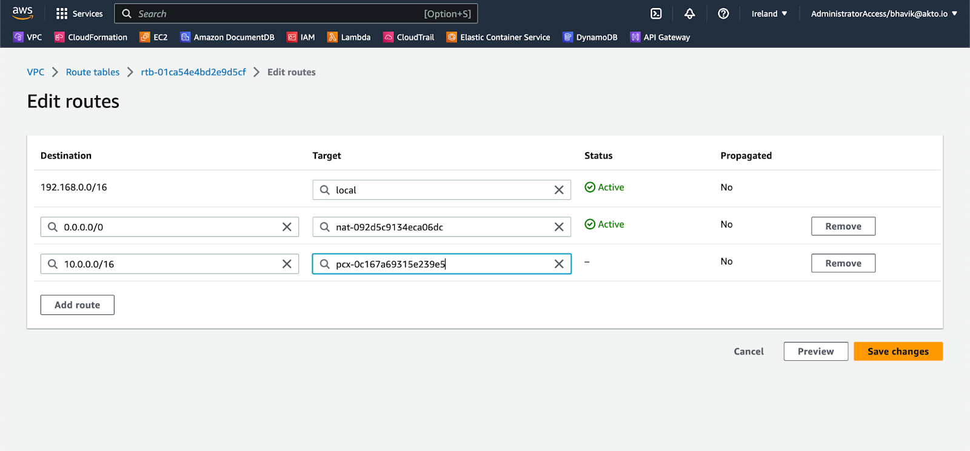Screen dimensions: 970x451
Task: Go to AWS console home logo
Action: tap(22, 13)
